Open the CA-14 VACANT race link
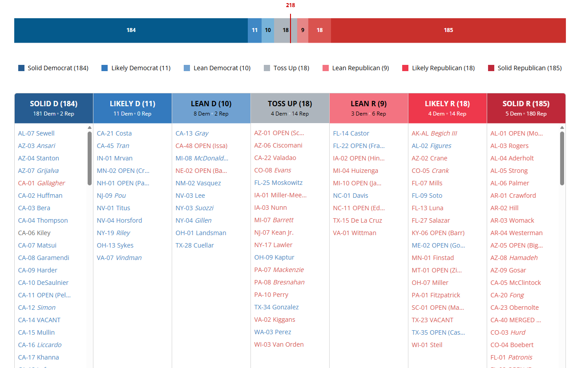Viewport: 577px width, 368px height. point(39,320)
